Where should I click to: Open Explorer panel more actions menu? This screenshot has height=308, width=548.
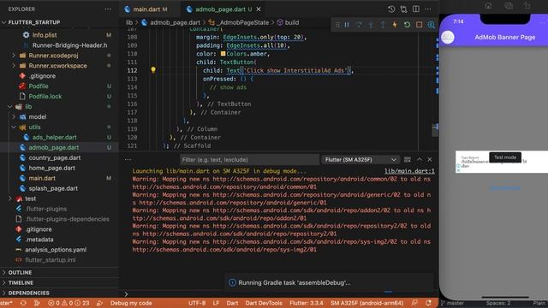[108, 9]
